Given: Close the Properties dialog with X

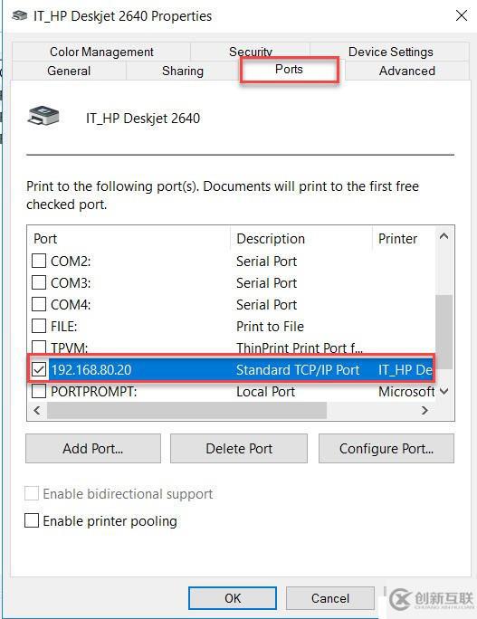Looking at the screenshot, I should point(462,15).
